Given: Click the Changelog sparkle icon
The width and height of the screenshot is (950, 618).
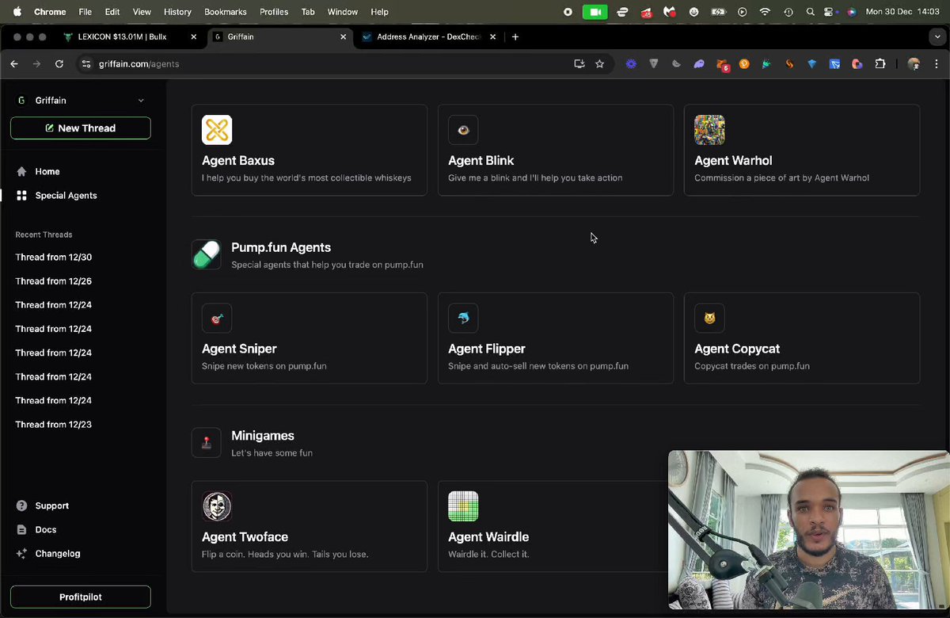Looking at the screenshot, I should coord(21,553).
